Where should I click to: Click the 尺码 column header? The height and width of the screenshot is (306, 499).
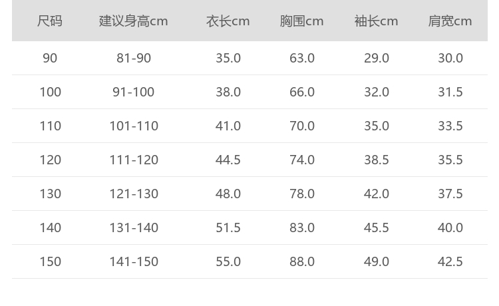50,21
